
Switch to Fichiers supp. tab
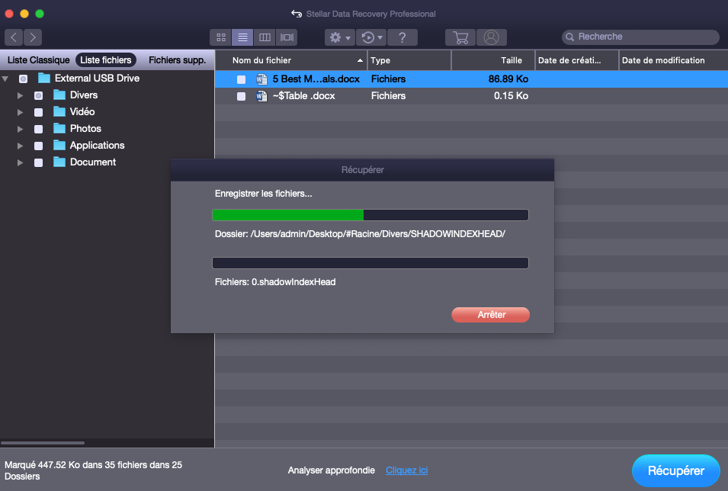(177, 60)
